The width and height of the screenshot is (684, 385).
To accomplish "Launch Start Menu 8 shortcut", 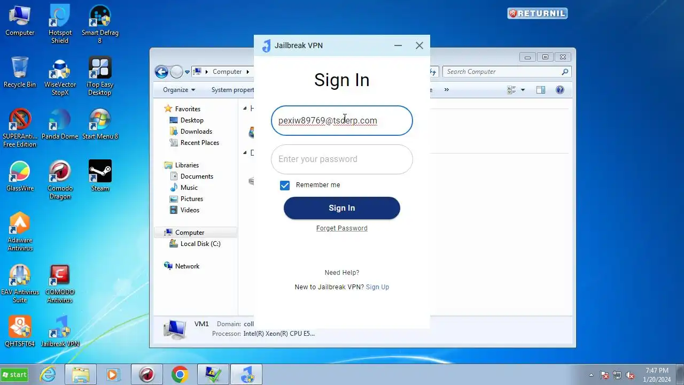I will [100, 125].
